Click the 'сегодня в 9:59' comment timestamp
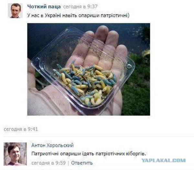Viewport: 194px width, 170px height. pyautogui.click(x=48, y=163)
